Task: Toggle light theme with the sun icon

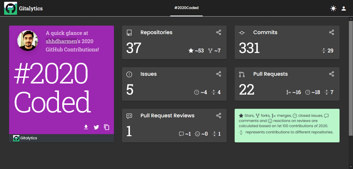Action: click(x=333, y=9)
